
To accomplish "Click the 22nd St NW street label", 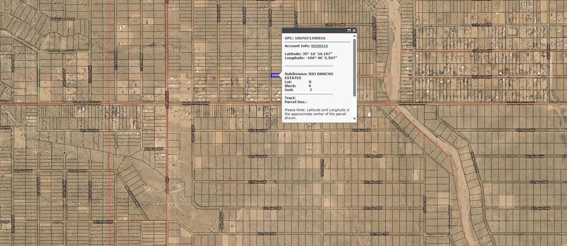I will point(116,64).
